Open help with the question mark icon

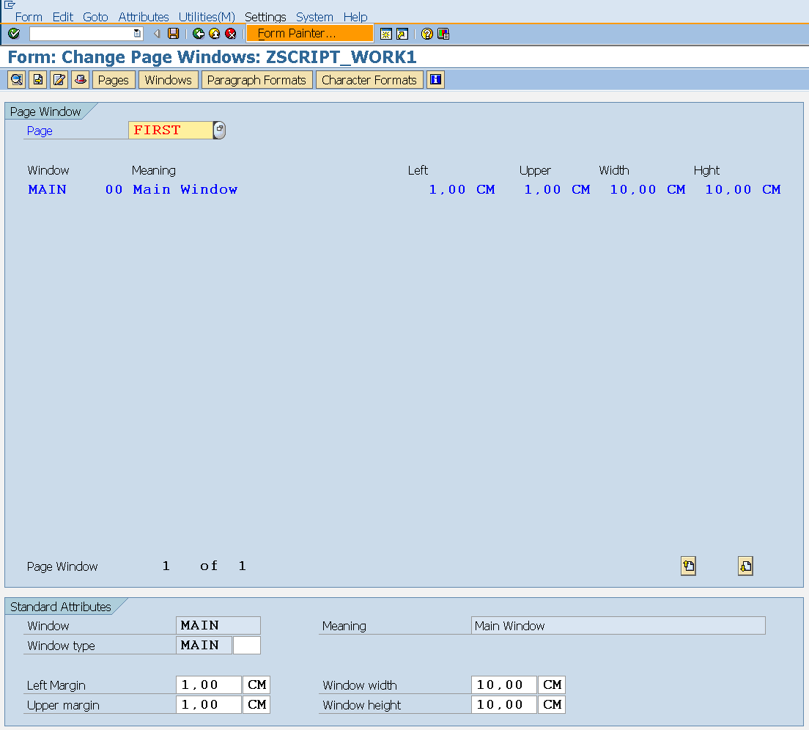(x=427, y=33)
